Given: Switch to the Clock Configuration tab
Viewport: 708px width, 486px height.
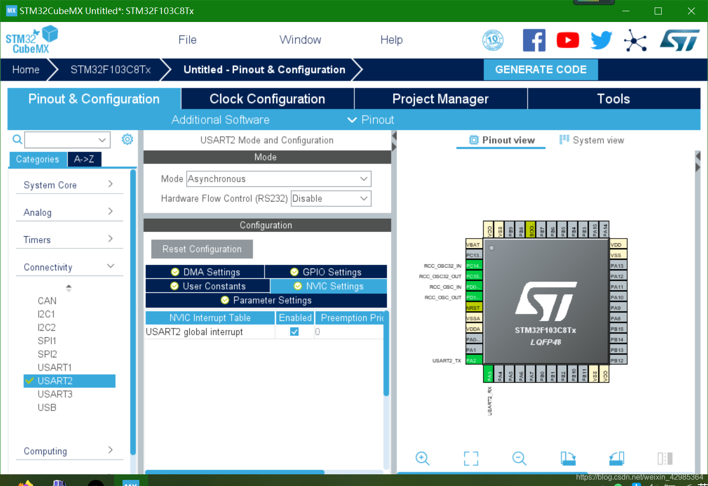Looking at the screenshot, I should [267, 99].
